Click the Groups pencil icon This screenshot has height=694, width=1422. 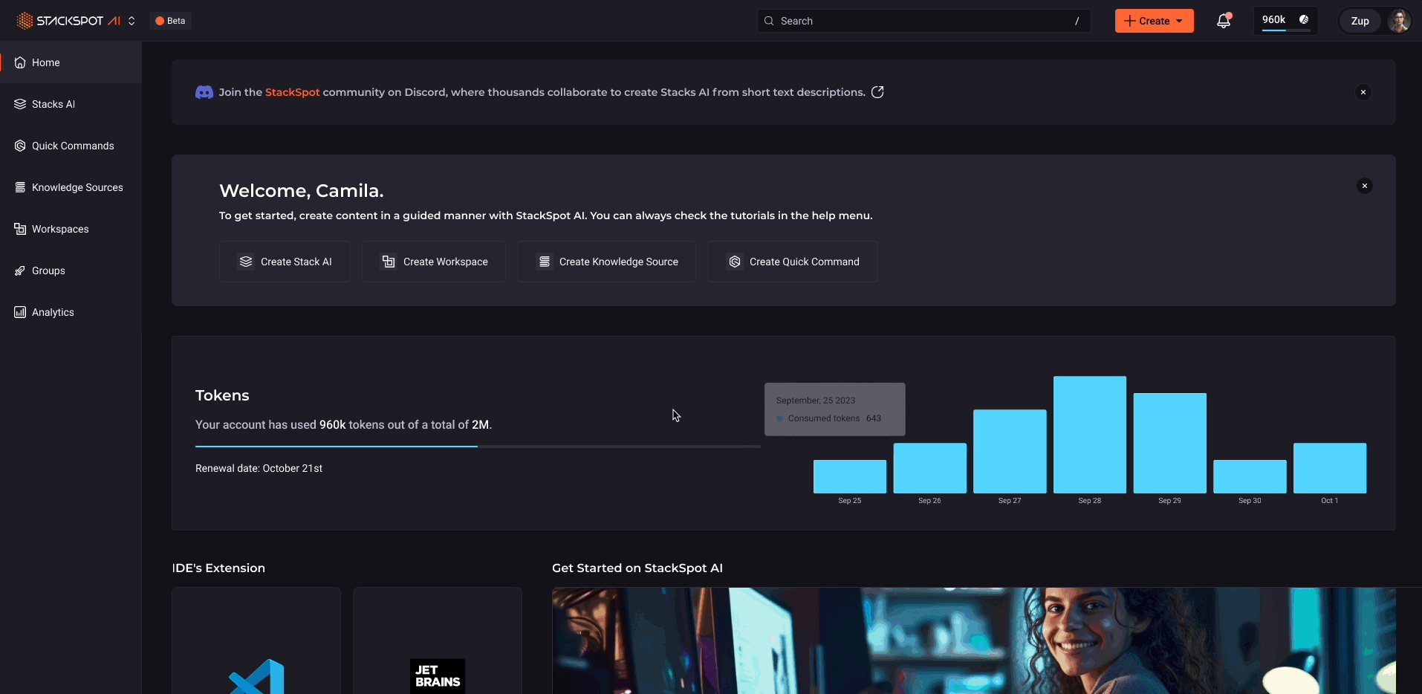click(x=19, y=270)
